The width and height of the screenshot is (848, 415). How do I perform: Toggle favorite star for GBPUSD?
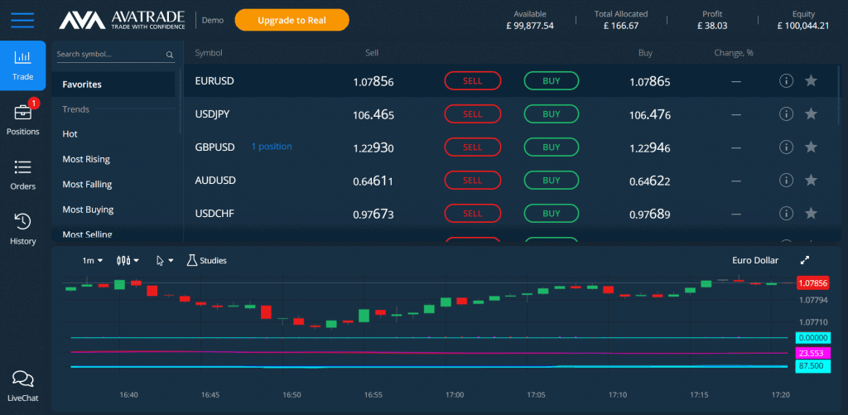811,147
